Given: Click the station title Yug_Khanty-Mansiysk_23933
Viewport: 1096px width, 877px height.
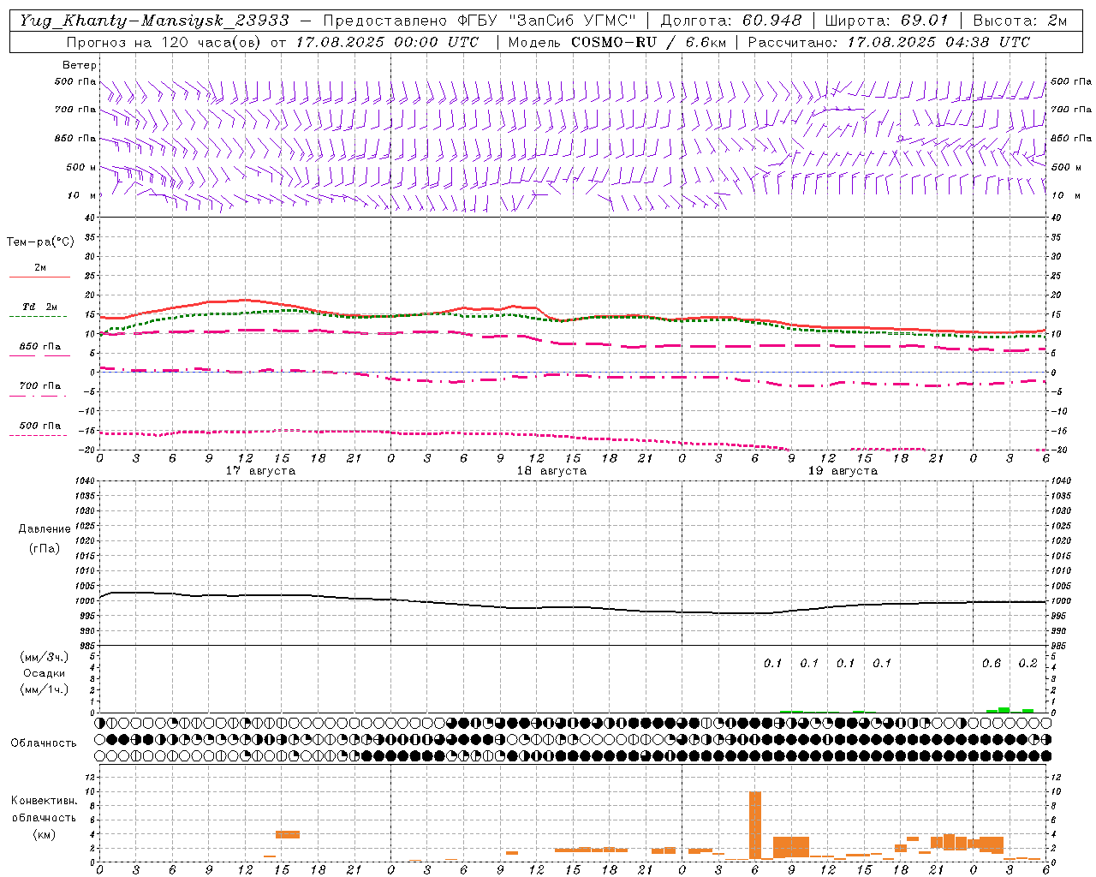Looking at the screenshot, I should (x=154, y=21).
